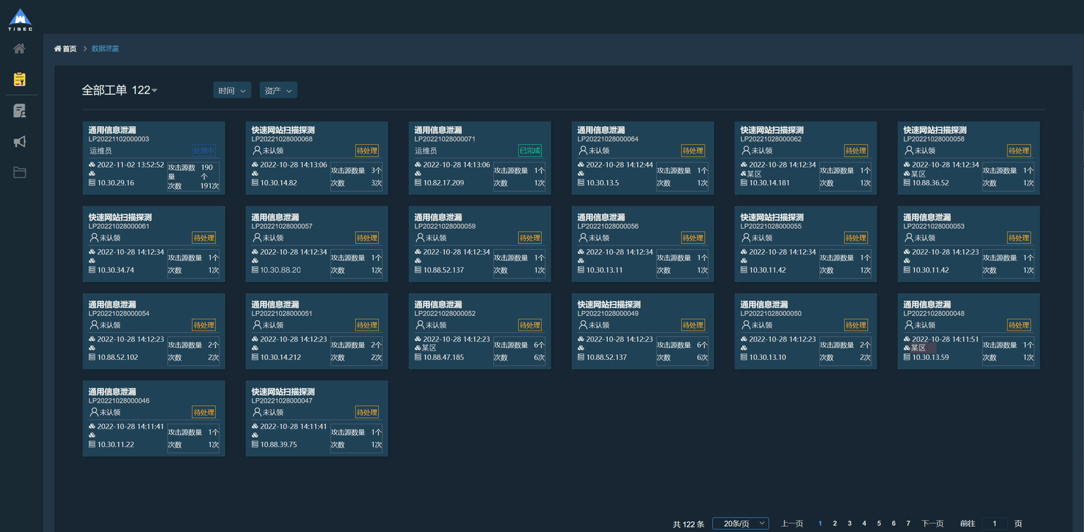Click 下一页 to go next page

click(932, 523)
